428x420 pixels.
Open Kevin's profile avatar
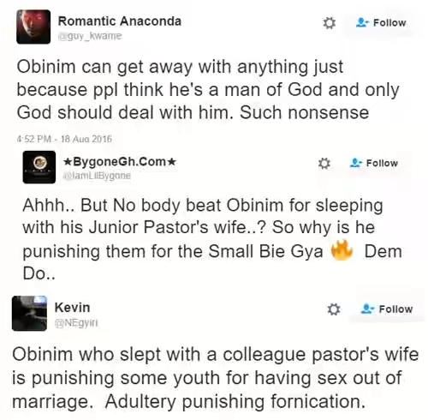tap(29, 313)
